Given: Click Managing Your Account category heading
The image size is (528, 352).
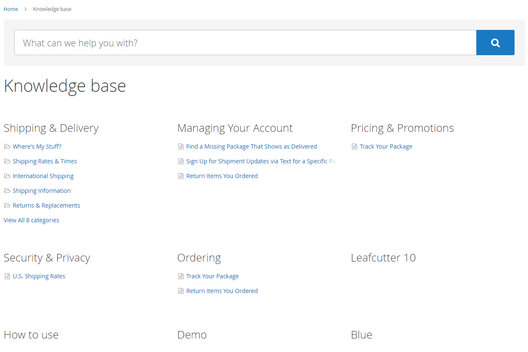Looking at the screenshot, I should [235, 128].
